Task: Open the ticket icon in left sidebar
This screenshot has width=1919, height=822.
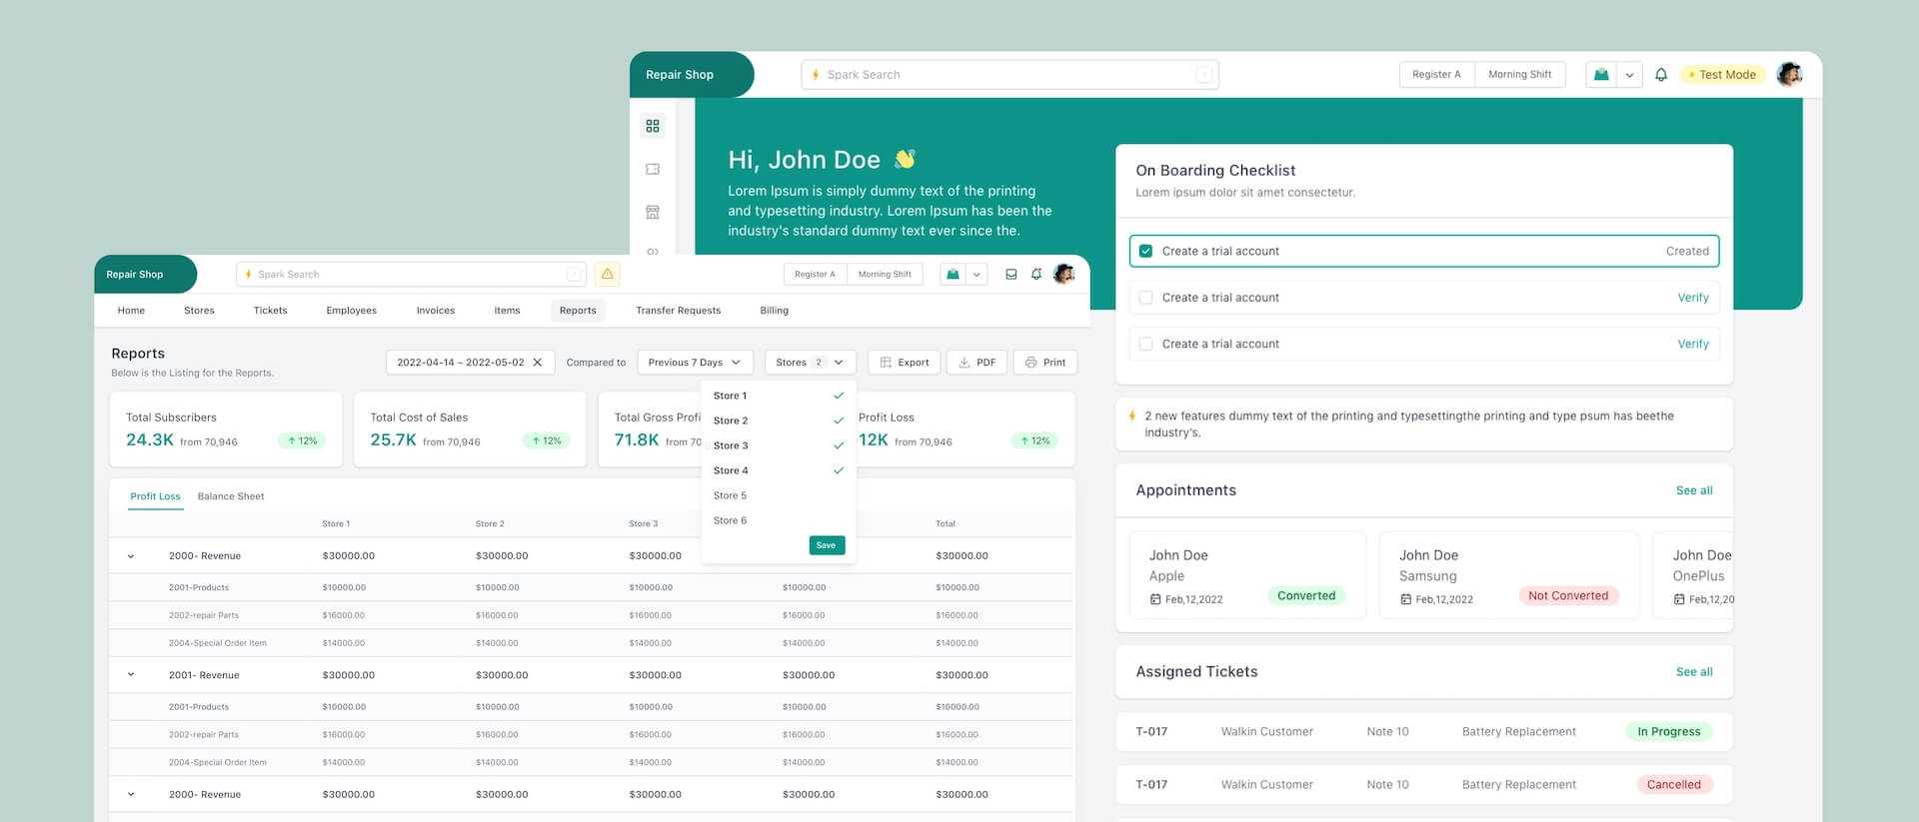Action: pos(653,169)
